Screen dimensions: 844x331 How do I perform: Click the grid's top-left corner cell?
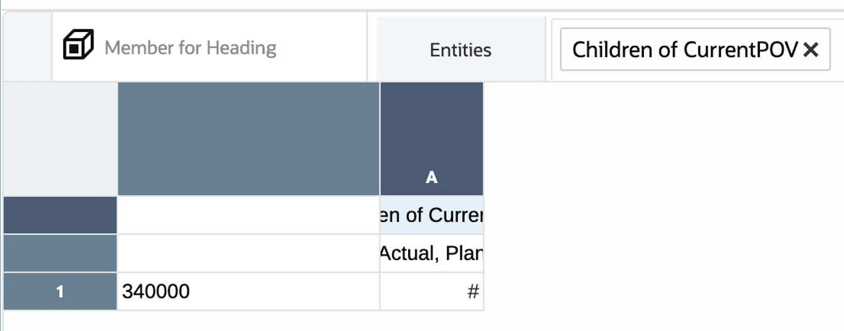tap(60, 139)
